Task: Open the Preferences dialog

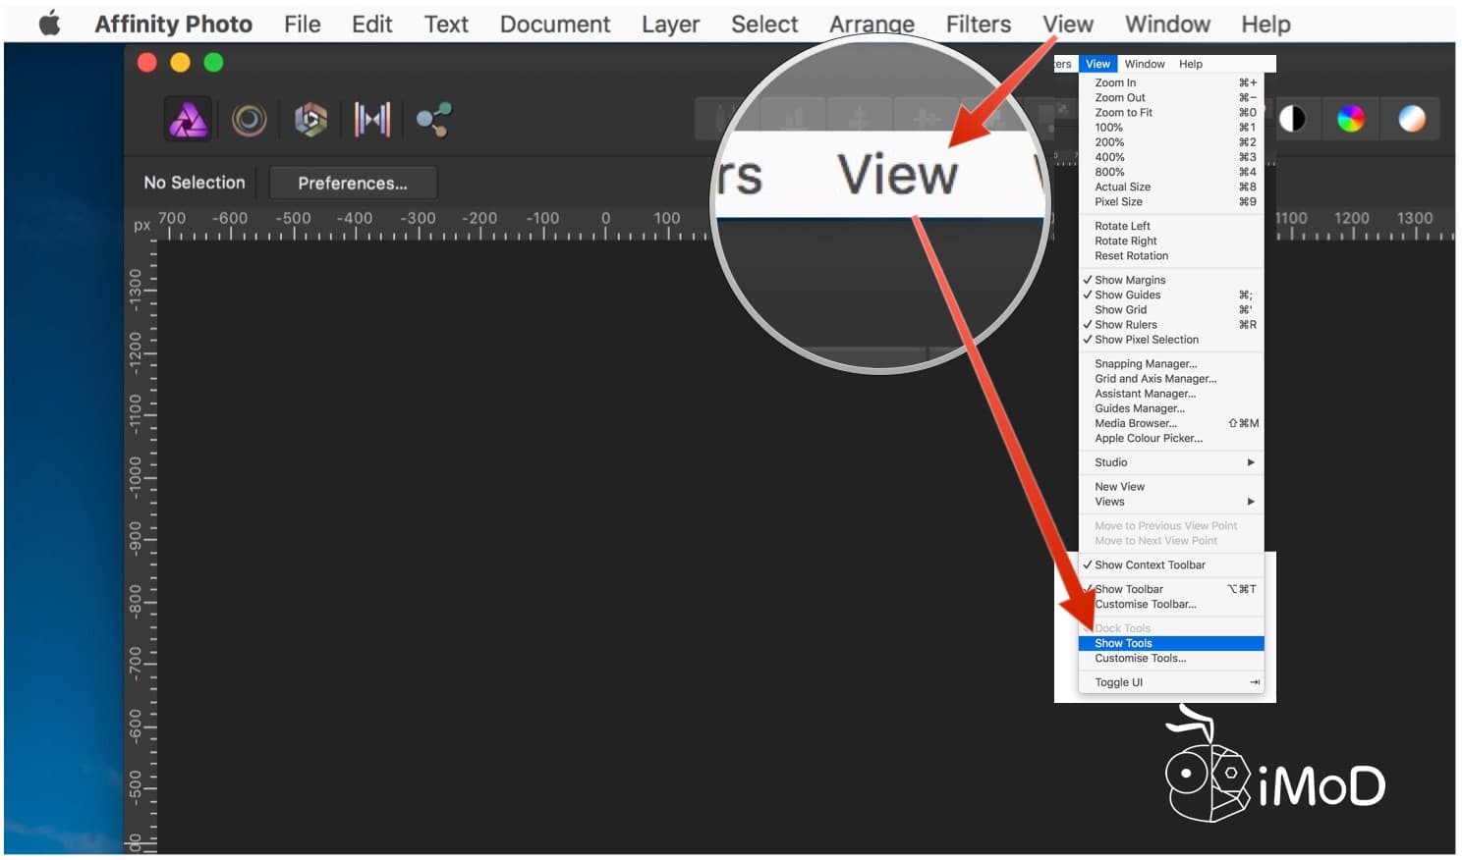Action: point(352,182)
